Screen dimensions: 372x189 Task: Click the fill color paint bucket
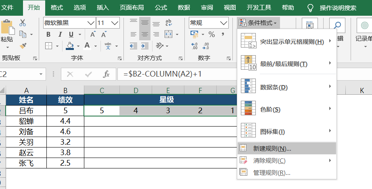[x=70, y=46]
